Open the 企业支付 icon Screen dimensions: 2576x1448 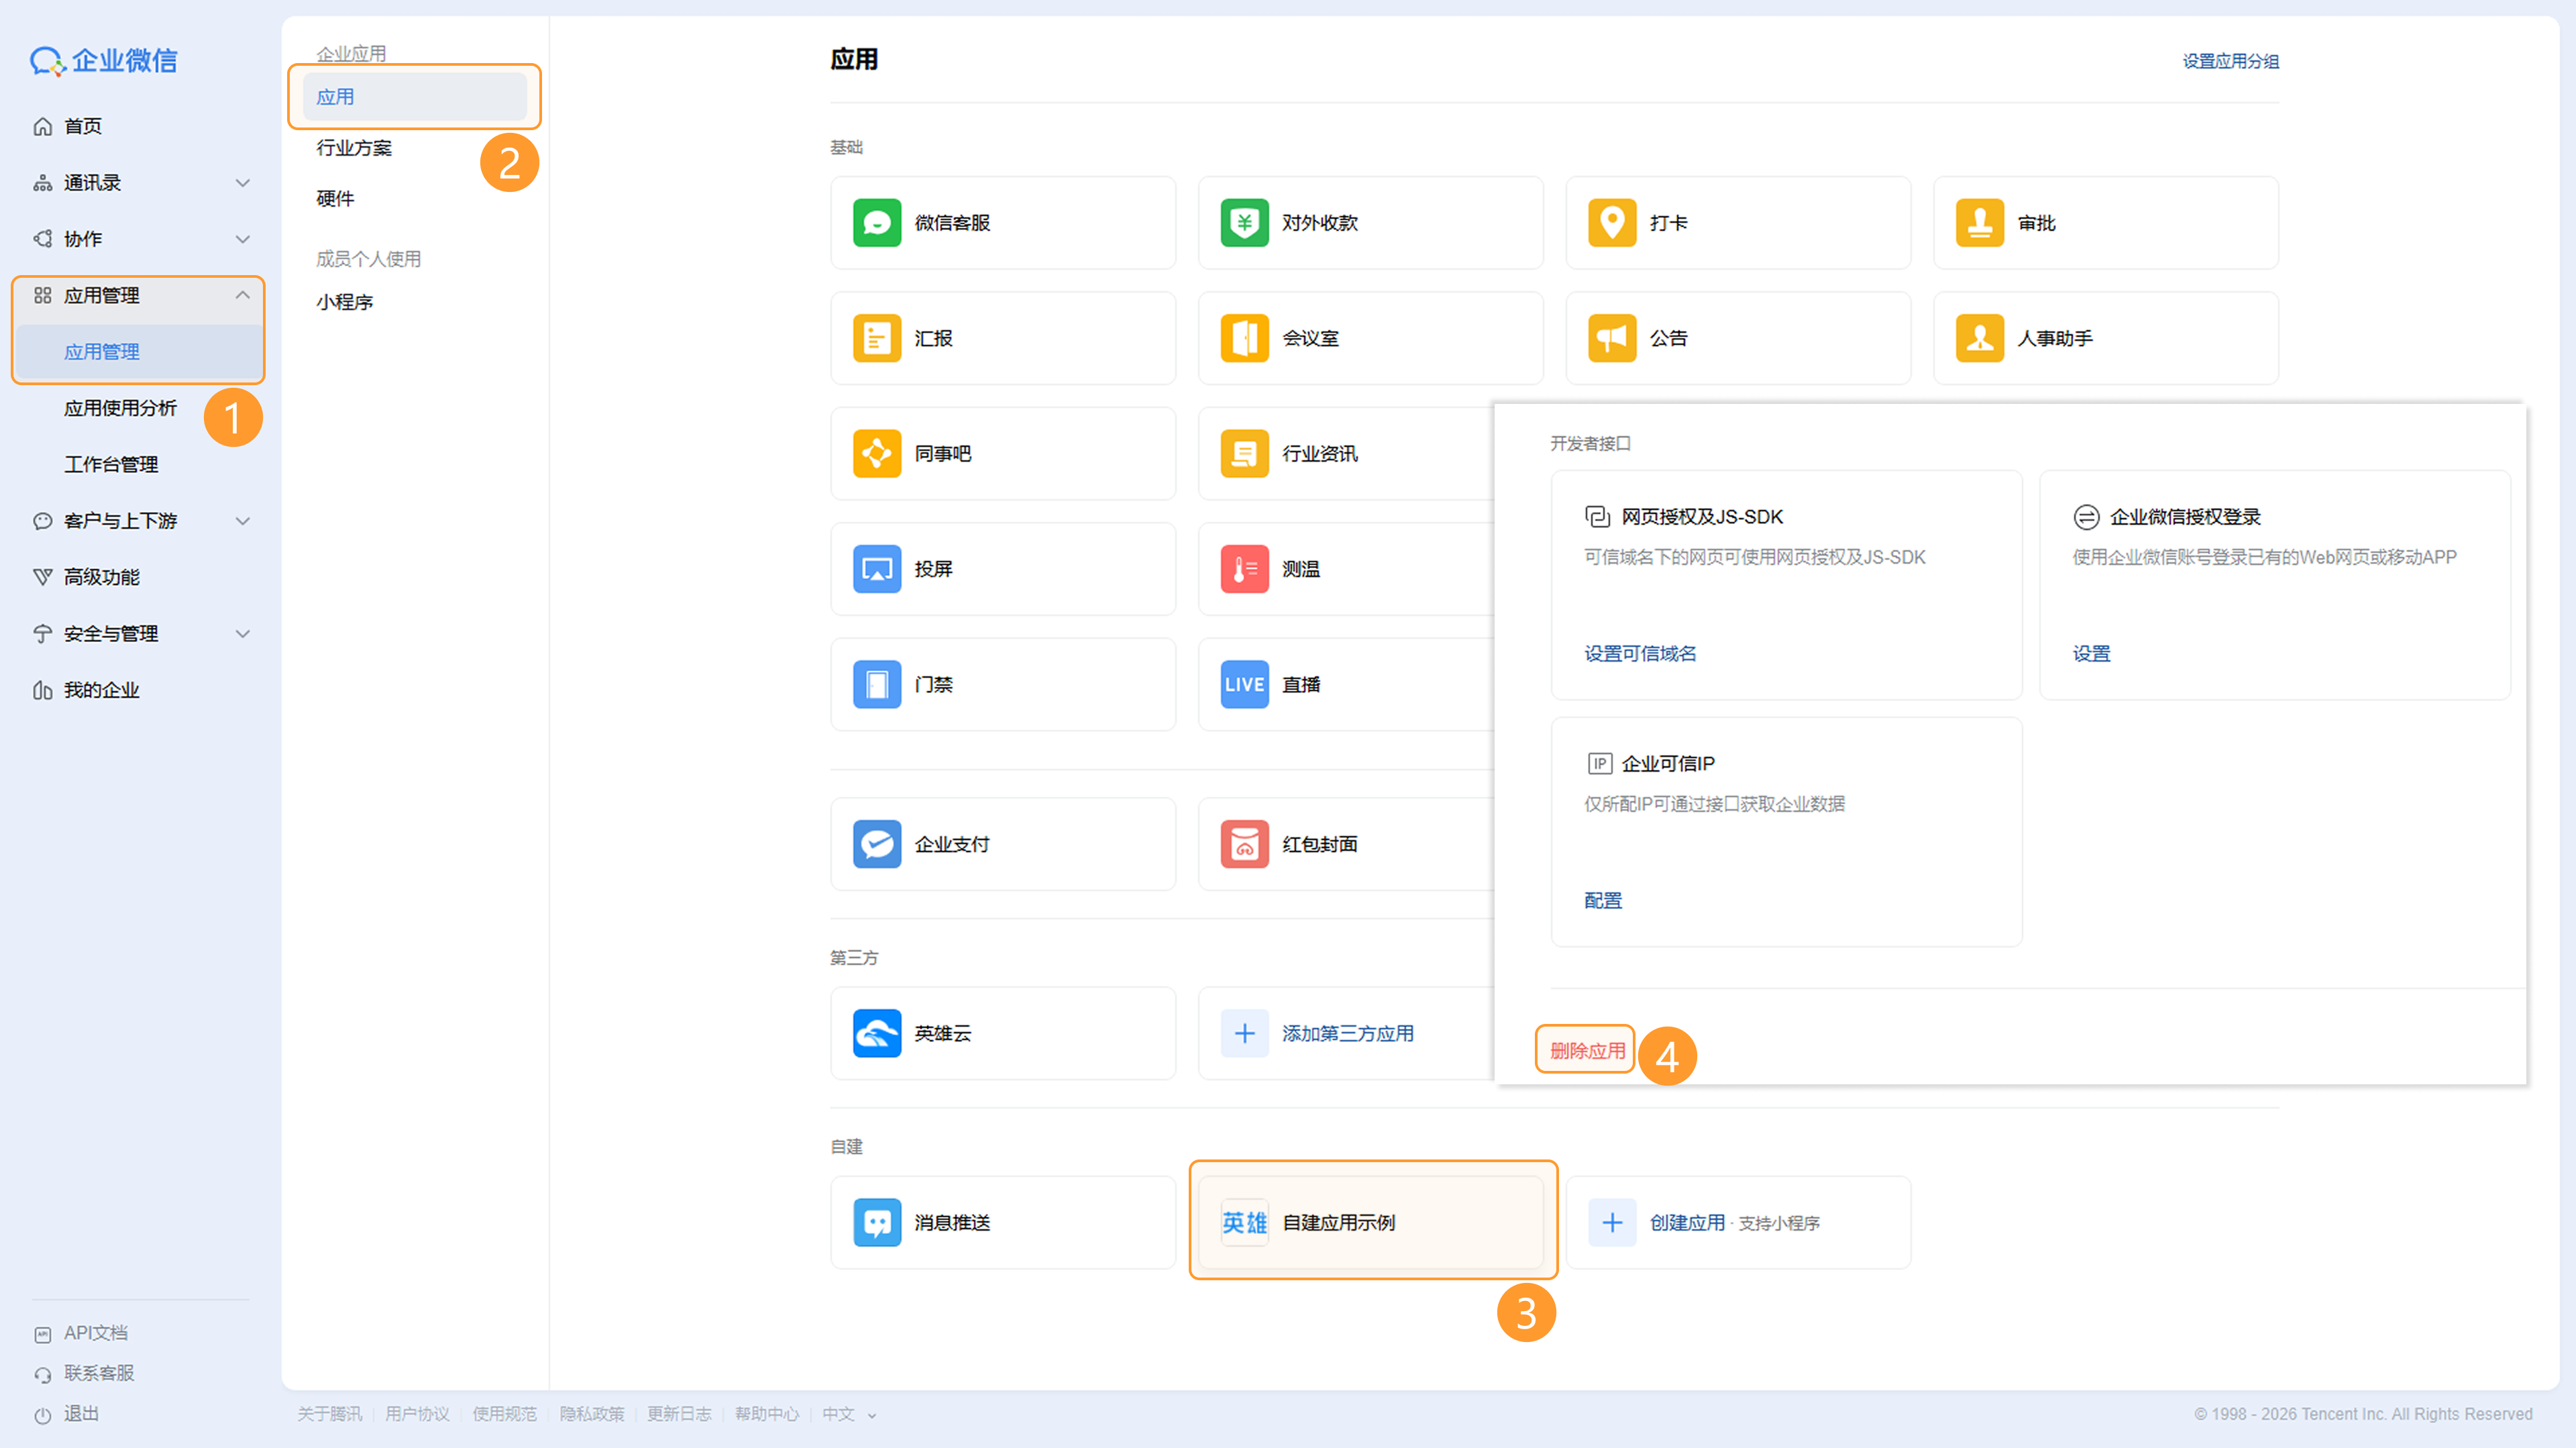click(876, 845)
